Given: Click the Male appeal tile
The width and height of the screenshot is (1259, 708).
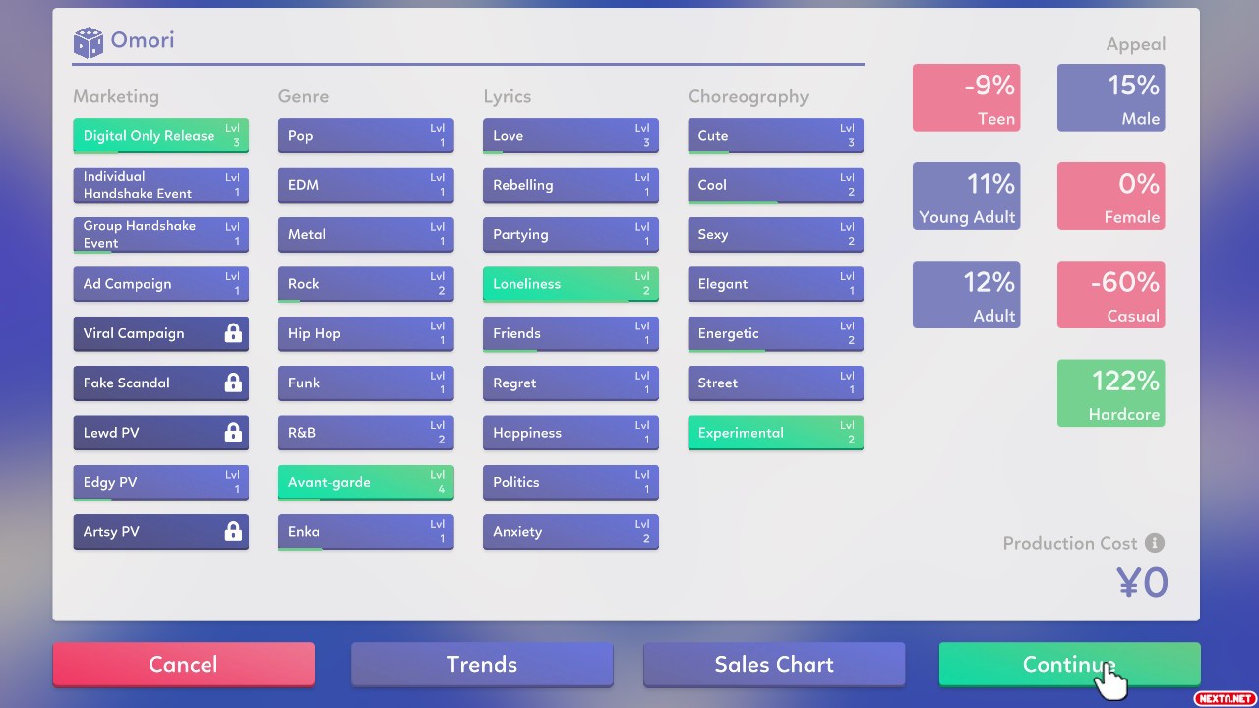Looking at the screenshot, I should (x=1111, y=98).
